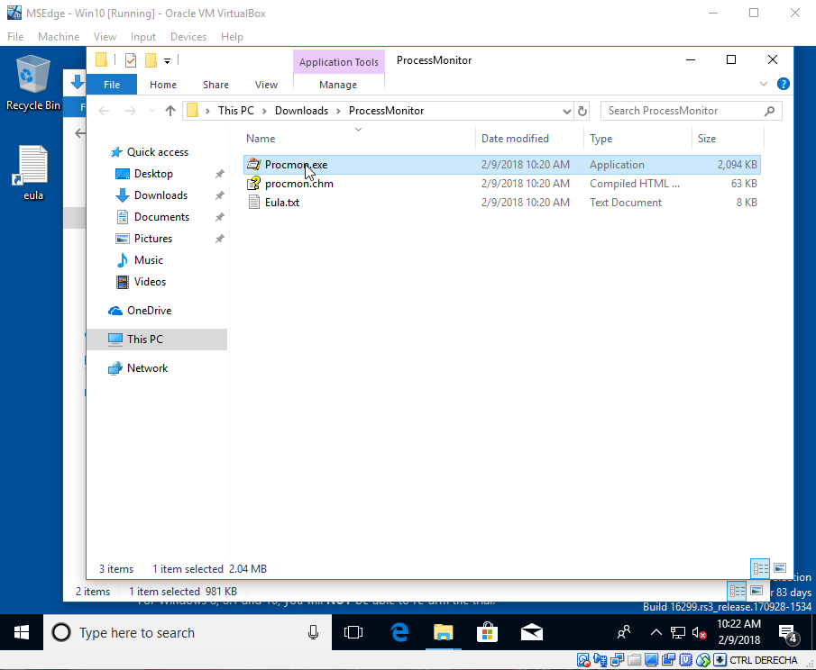Open the File Explorer Help icon
This screenshot has height=670, width=816.
click(x=783, y=84)
